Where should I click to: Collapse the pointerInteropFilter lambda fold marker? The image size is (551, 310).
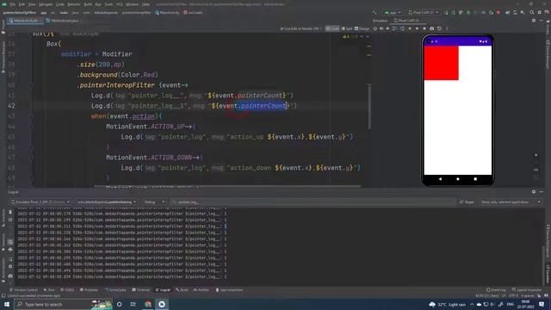[31, 85]
